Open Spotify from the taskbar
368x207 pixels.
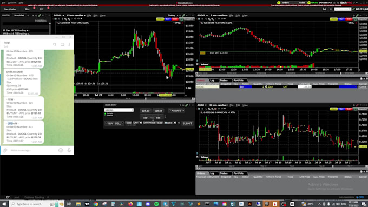156,204
